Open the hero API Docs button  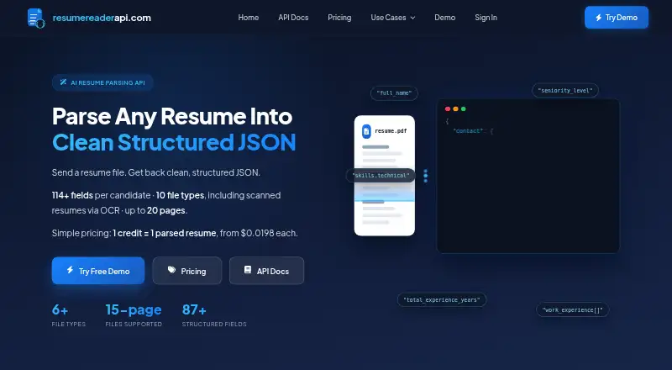pyautogui.click(x=266, y=271)
